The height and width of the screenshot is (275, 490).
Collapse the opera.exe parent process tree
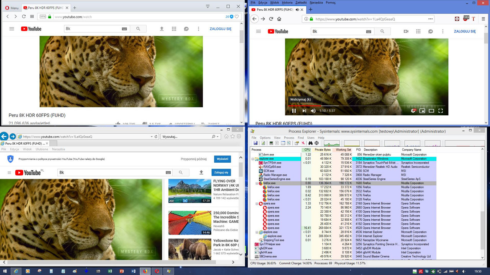(x=257, y=204)
